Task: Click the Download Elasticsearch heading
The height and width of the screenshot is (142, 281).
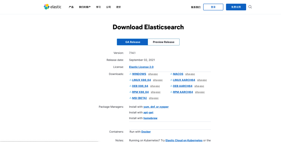Action: (x=148, y=27)
